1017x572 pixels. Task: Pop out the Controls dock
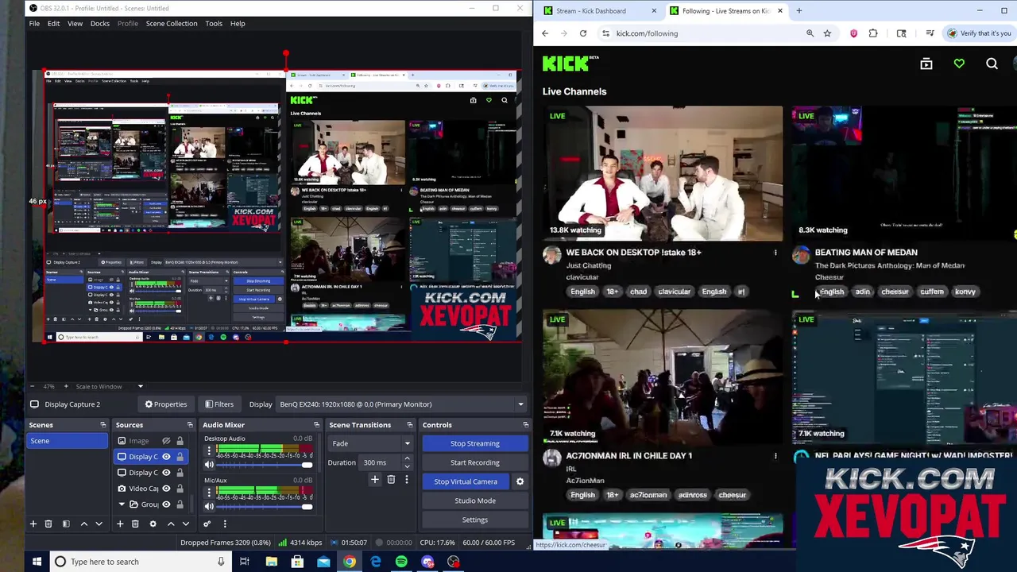coord(525,425)
